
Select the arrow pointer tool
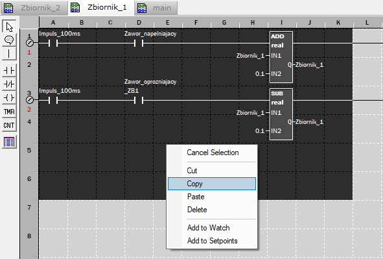[9, 27]
